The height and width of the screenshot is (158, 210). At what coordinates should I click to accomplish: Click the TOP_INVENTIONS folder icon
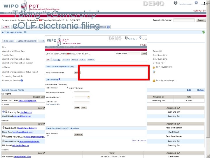(154, 67)
